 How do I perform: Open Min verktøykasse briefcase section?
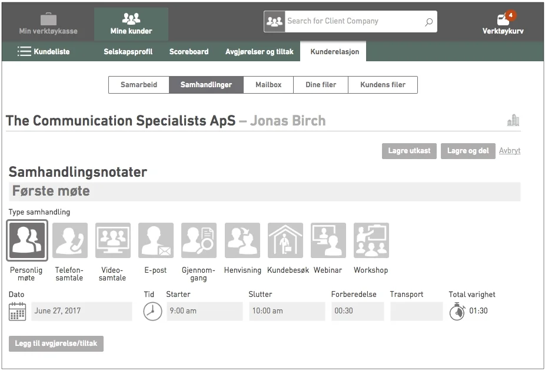coord(48,24)
